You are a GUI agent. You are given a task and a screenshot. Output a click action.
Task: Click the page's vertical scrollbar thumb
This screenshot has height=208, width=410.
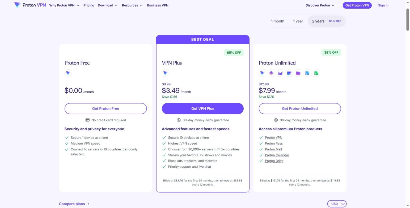[x=408, y=20]
